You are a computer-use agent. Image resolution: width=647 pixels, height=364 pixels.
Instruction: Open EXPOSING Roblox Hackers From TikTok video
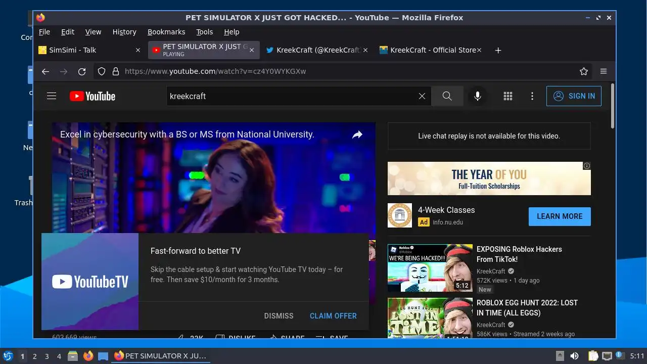pyautogui.click(x=519, y=254)
